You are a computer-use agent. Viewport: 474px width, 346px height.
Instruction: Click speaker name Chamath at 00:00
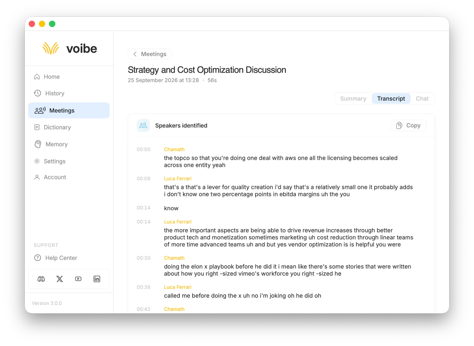(x=174, y=149)
